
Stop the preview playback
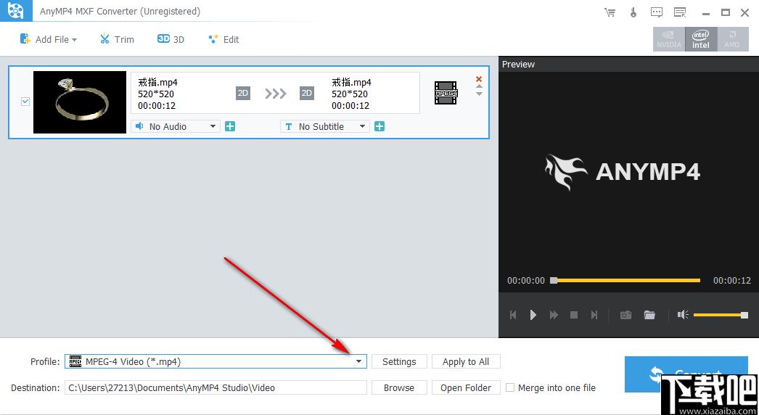pyautogui.click(x=574, y=315)
